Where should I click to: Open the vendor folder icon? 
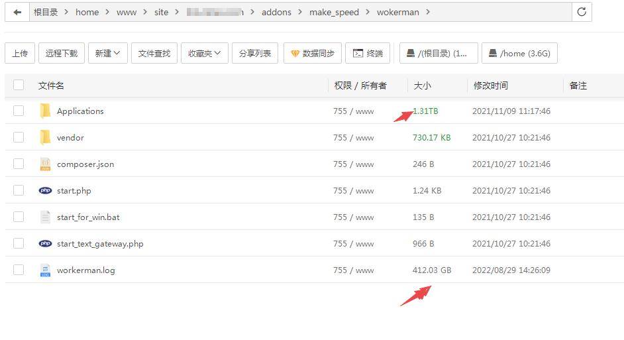pos(45,137)
